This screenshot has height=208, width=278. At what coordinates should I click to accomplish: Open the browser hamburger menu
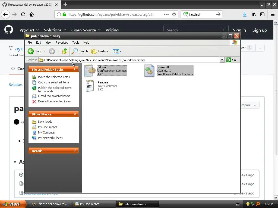(273, 14)
